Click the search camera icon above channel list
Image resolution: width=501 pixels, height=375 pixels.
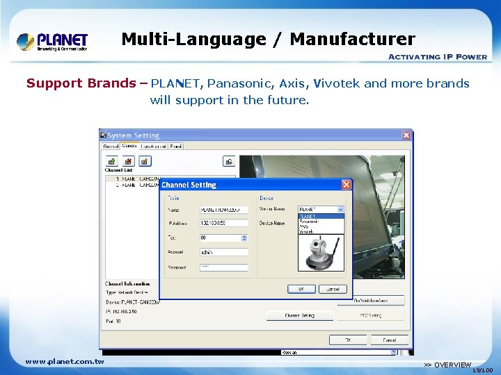coord(229,161)
